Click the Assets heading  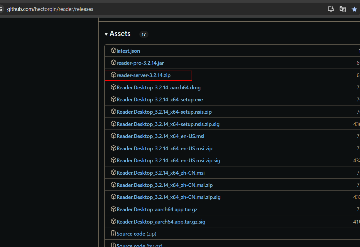point(120,34)
